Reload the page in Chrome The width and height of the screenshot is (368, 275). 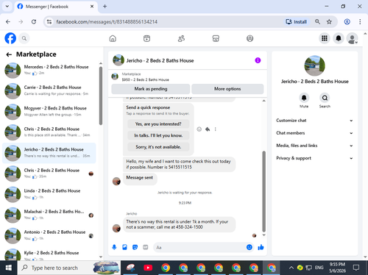coord(34,22)
